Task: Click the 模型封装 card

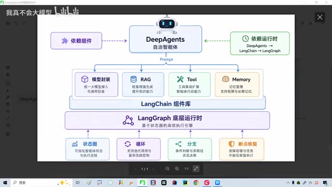Action: (x=96, y=85)
